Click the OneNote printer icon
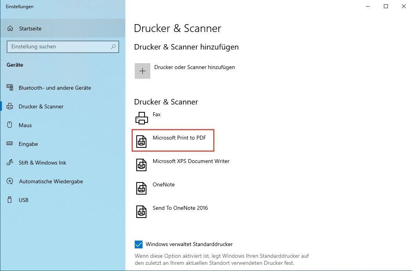Viewport: 412px width, 271px height. (x=141, y=188)
